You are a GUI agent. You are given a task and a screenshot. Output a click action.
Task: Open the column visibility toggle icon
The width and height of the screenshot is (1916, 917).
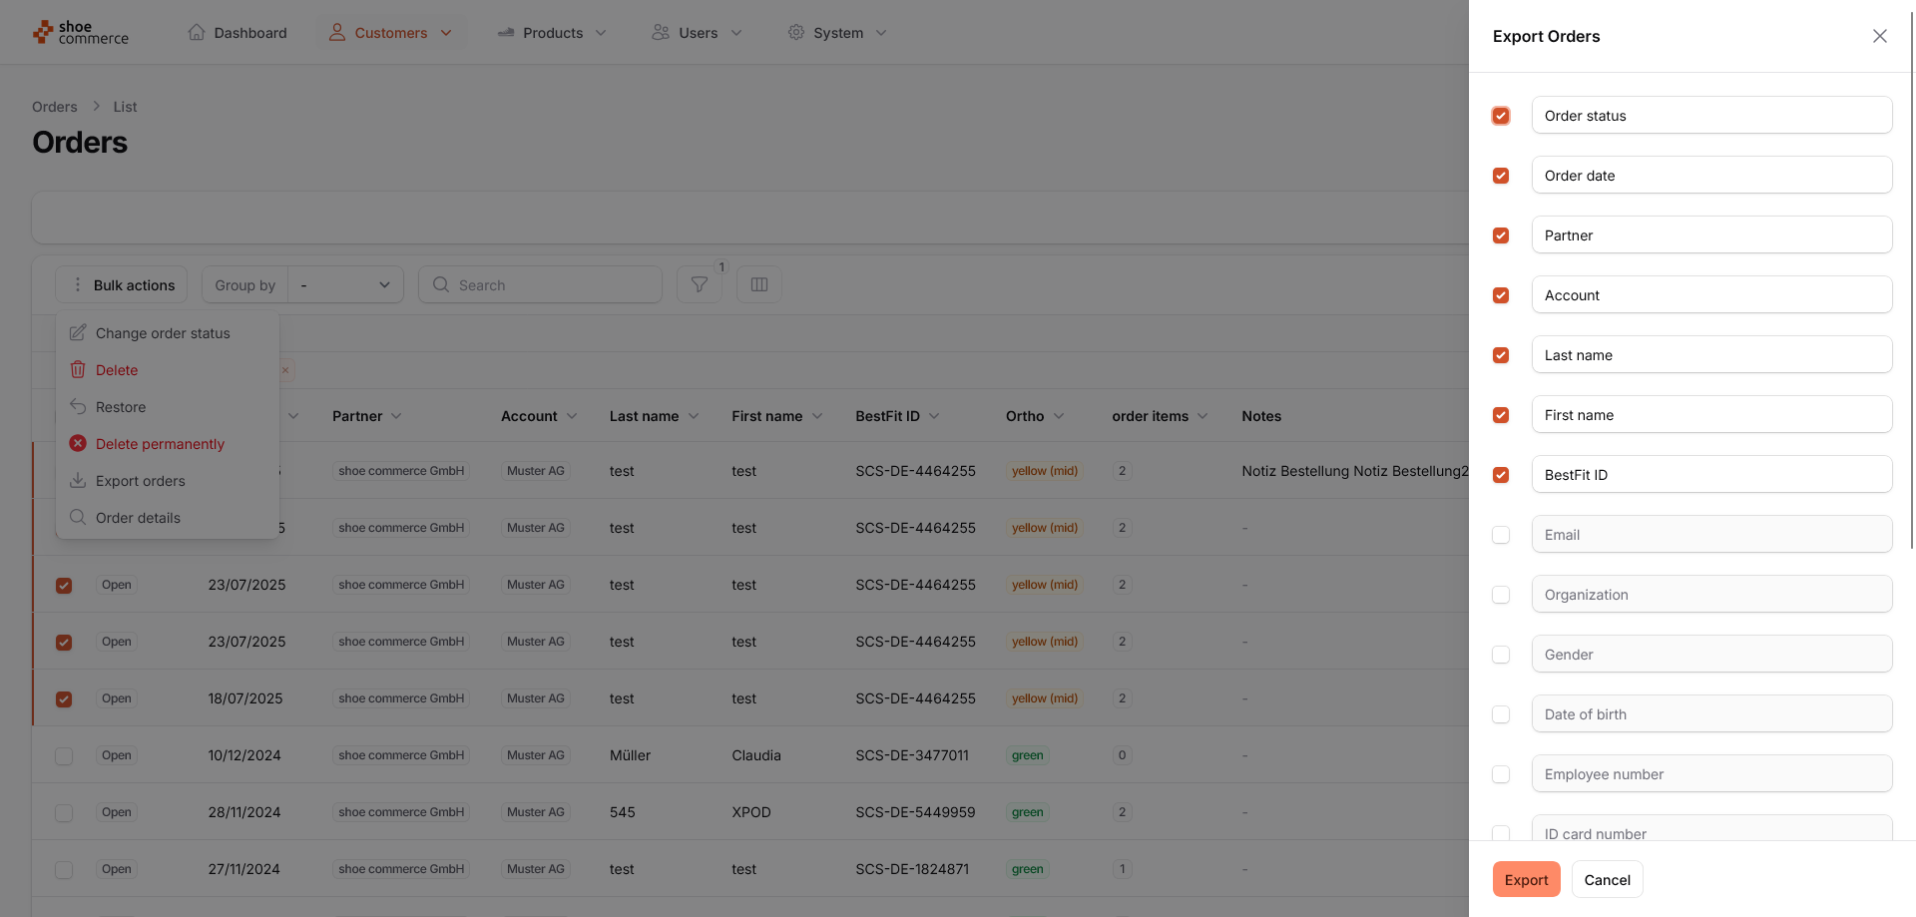click(x=758, y=284)
